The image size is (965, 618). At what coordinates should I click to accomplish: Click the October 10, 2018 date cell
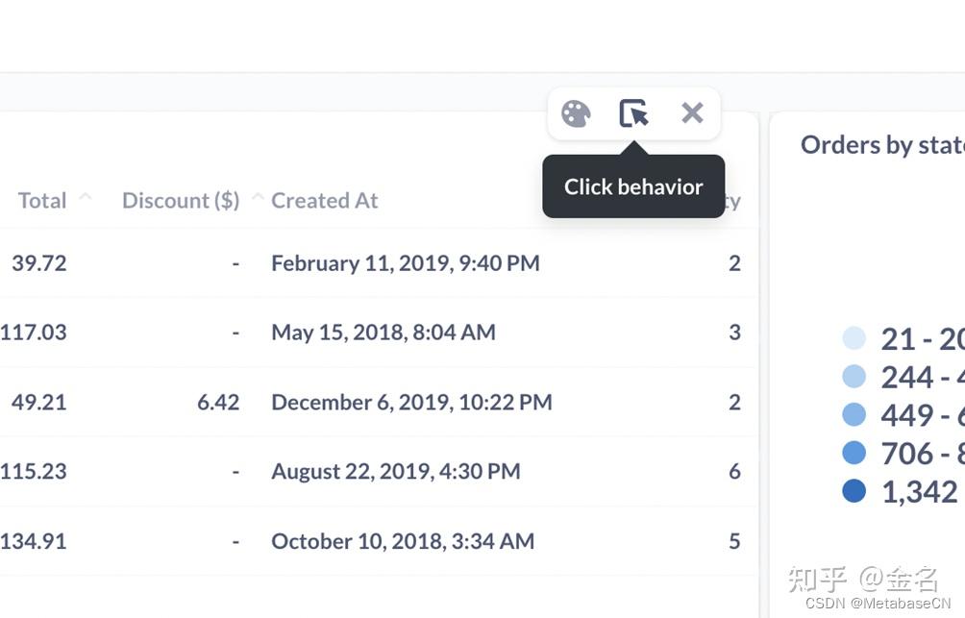click(x=403, y=541)
